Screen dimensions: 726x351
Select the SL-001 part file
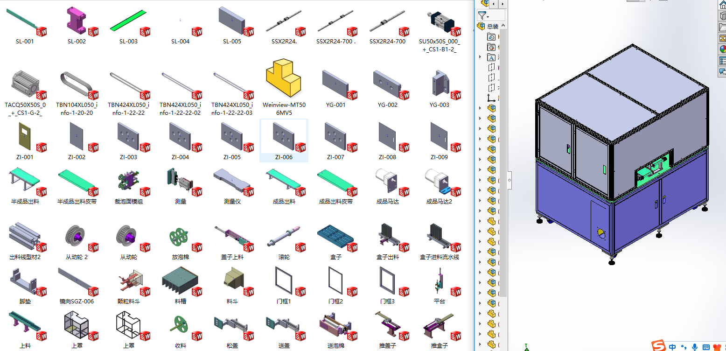pos(25,25)
